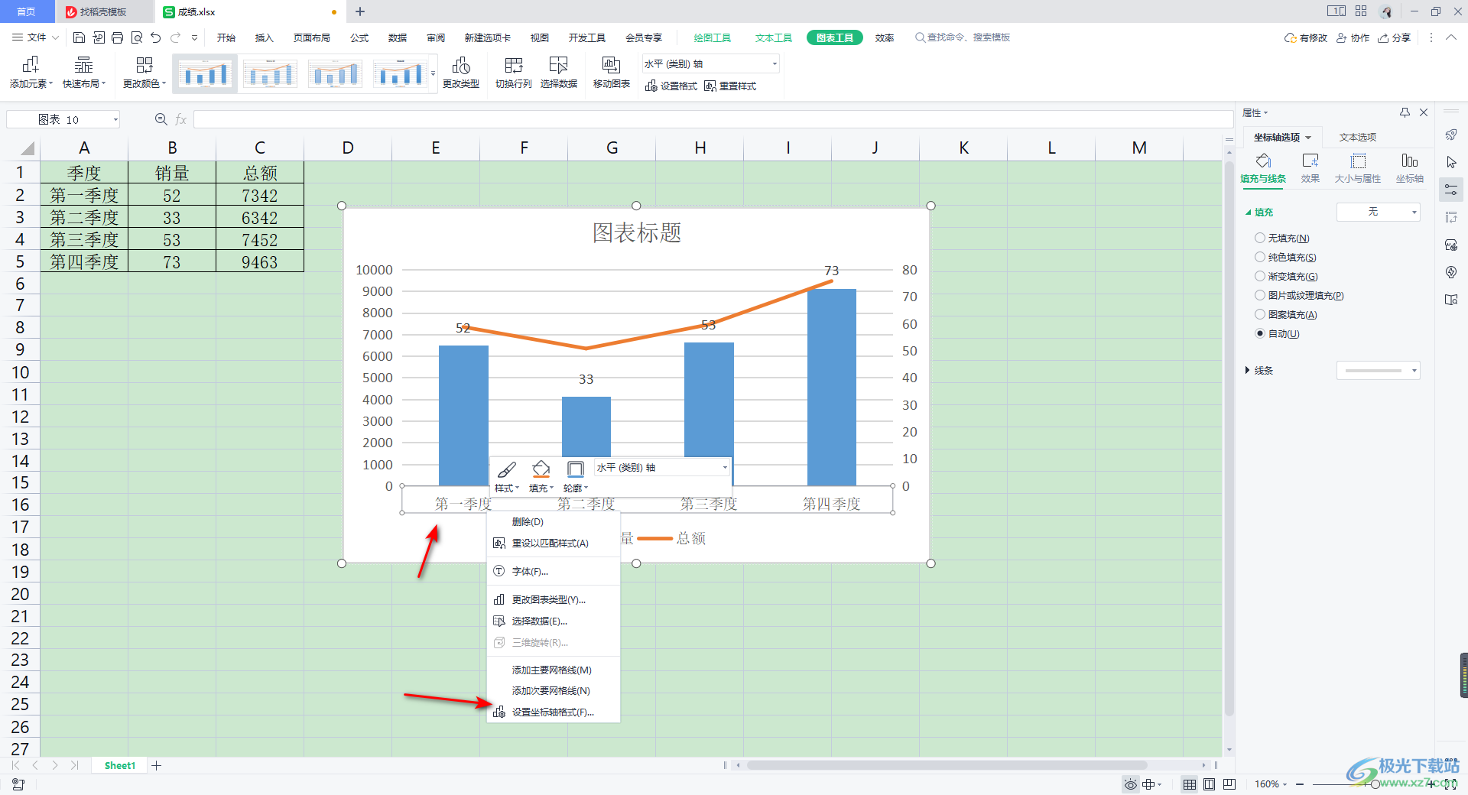
Task: Click Move Chart (移动图表) icon
Action: (611, 65)
